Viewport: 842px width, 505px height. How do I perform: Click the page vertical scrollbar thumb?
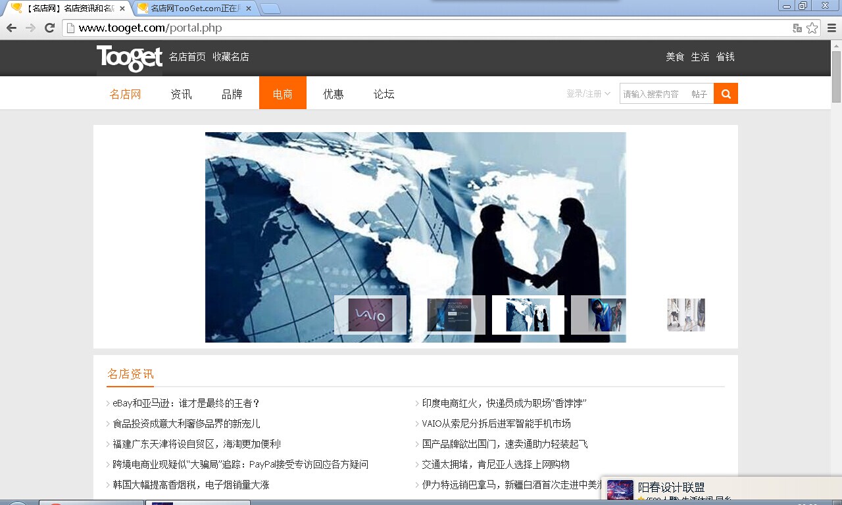[836, 76]
